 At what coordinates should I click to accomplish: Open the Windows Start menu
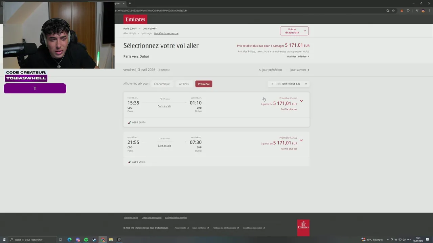click(x=4, y=240)
